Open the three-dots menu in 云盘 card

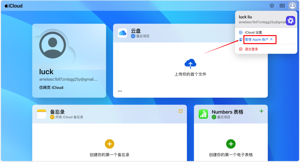click(x=120, y=91)
